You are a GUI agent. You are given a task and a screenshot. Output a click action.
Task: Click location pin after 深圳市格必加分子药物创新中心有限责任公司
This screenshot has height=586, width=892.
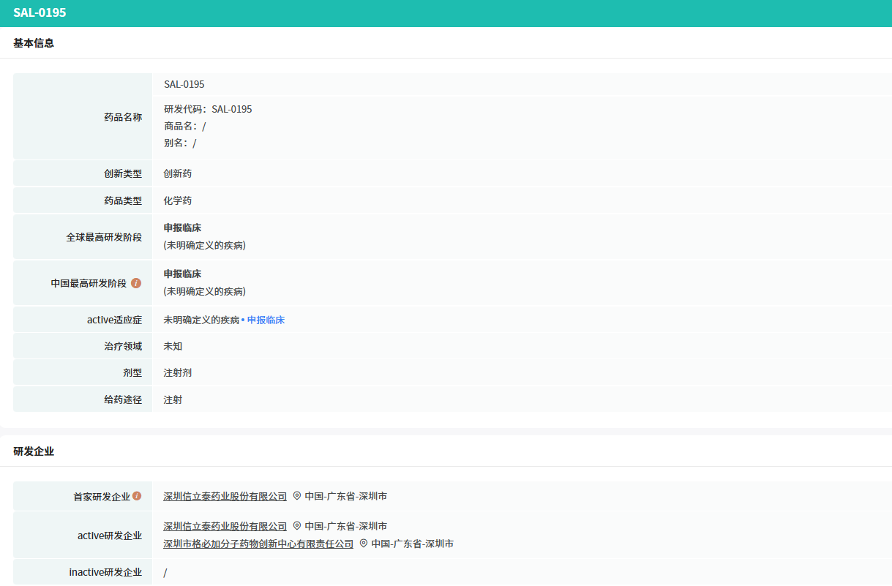pos(364,544)
